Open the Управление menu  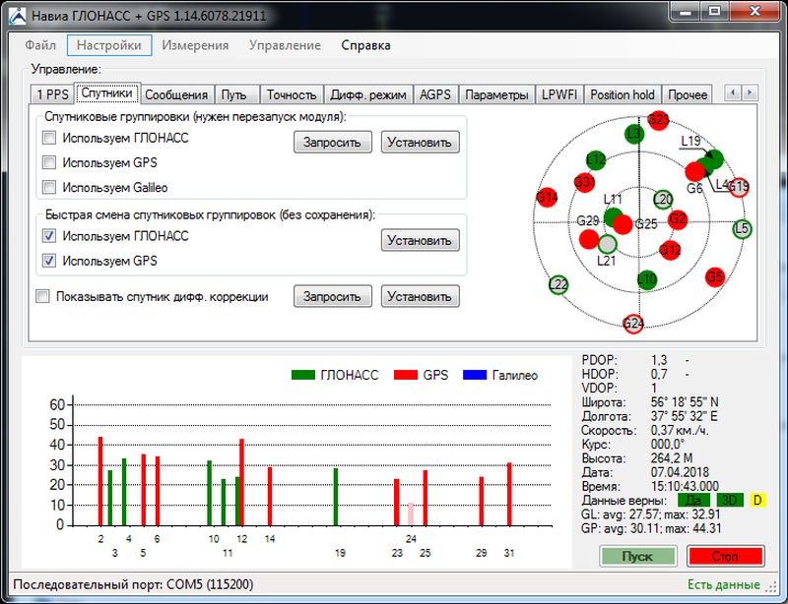[285, 45]
